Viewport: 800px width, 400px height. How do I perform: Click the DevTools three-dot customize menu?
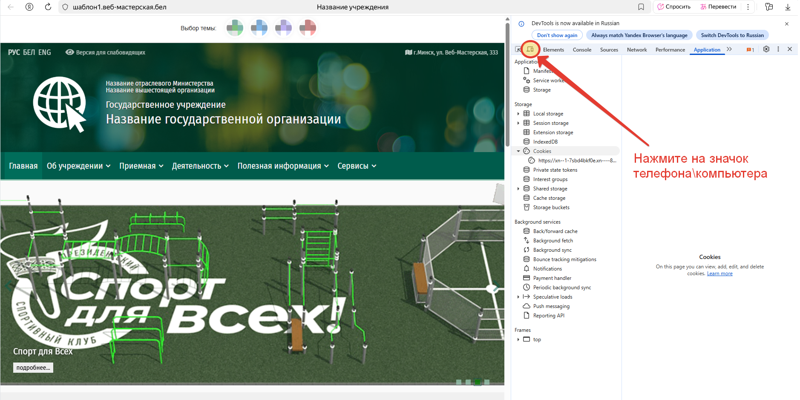click(x=778, y=49)
